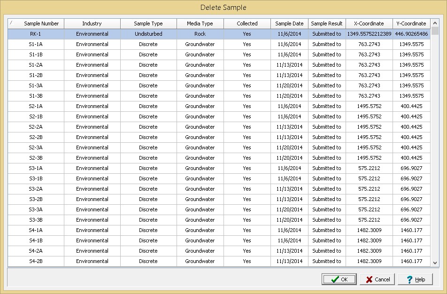
Task: Choose the S2-3B sample row
Action: coord(36,158)
